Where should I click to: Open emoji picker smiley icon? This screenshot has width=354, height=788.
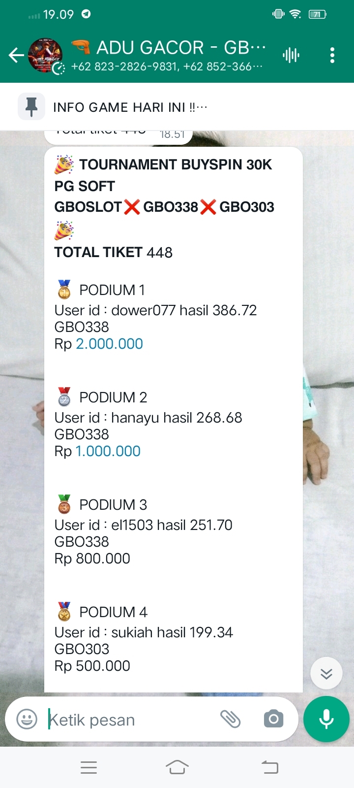(x=27, y=720)
